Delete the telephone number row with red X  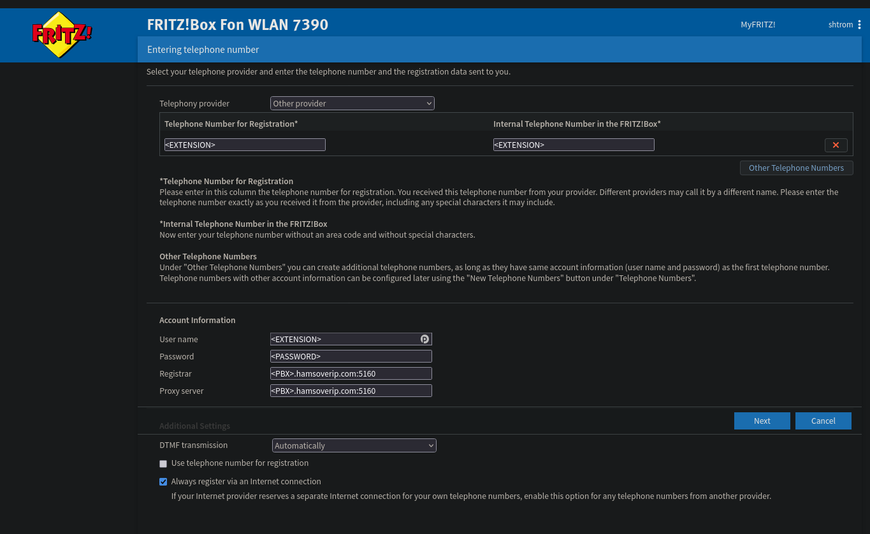pos(836,145)
